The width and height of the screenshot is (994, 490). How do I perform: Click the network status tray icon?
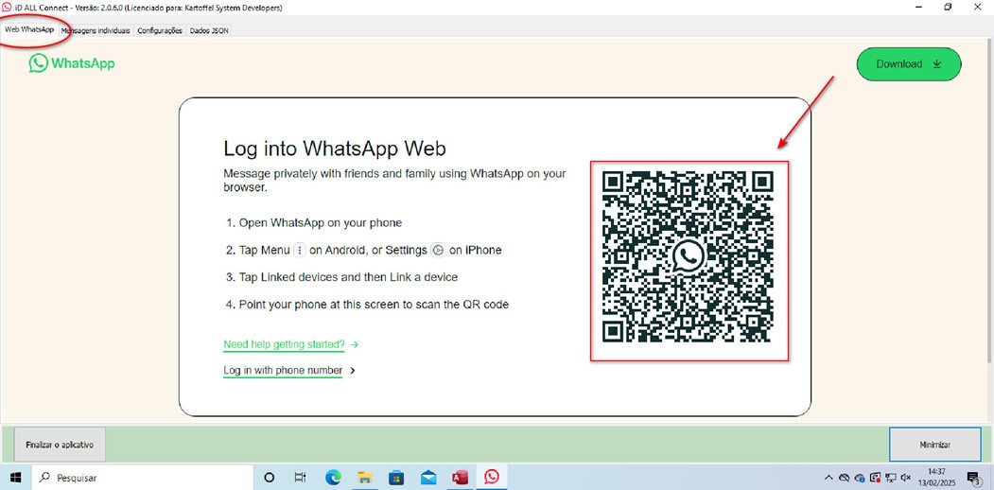891,478
